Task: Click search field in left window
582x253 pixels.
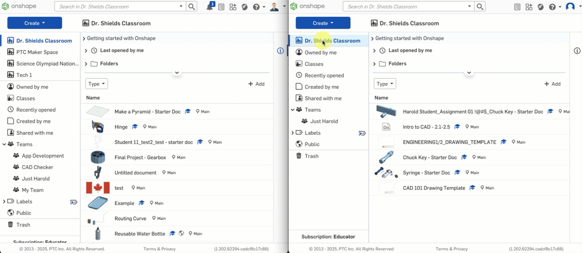Action: click(117, 7)
